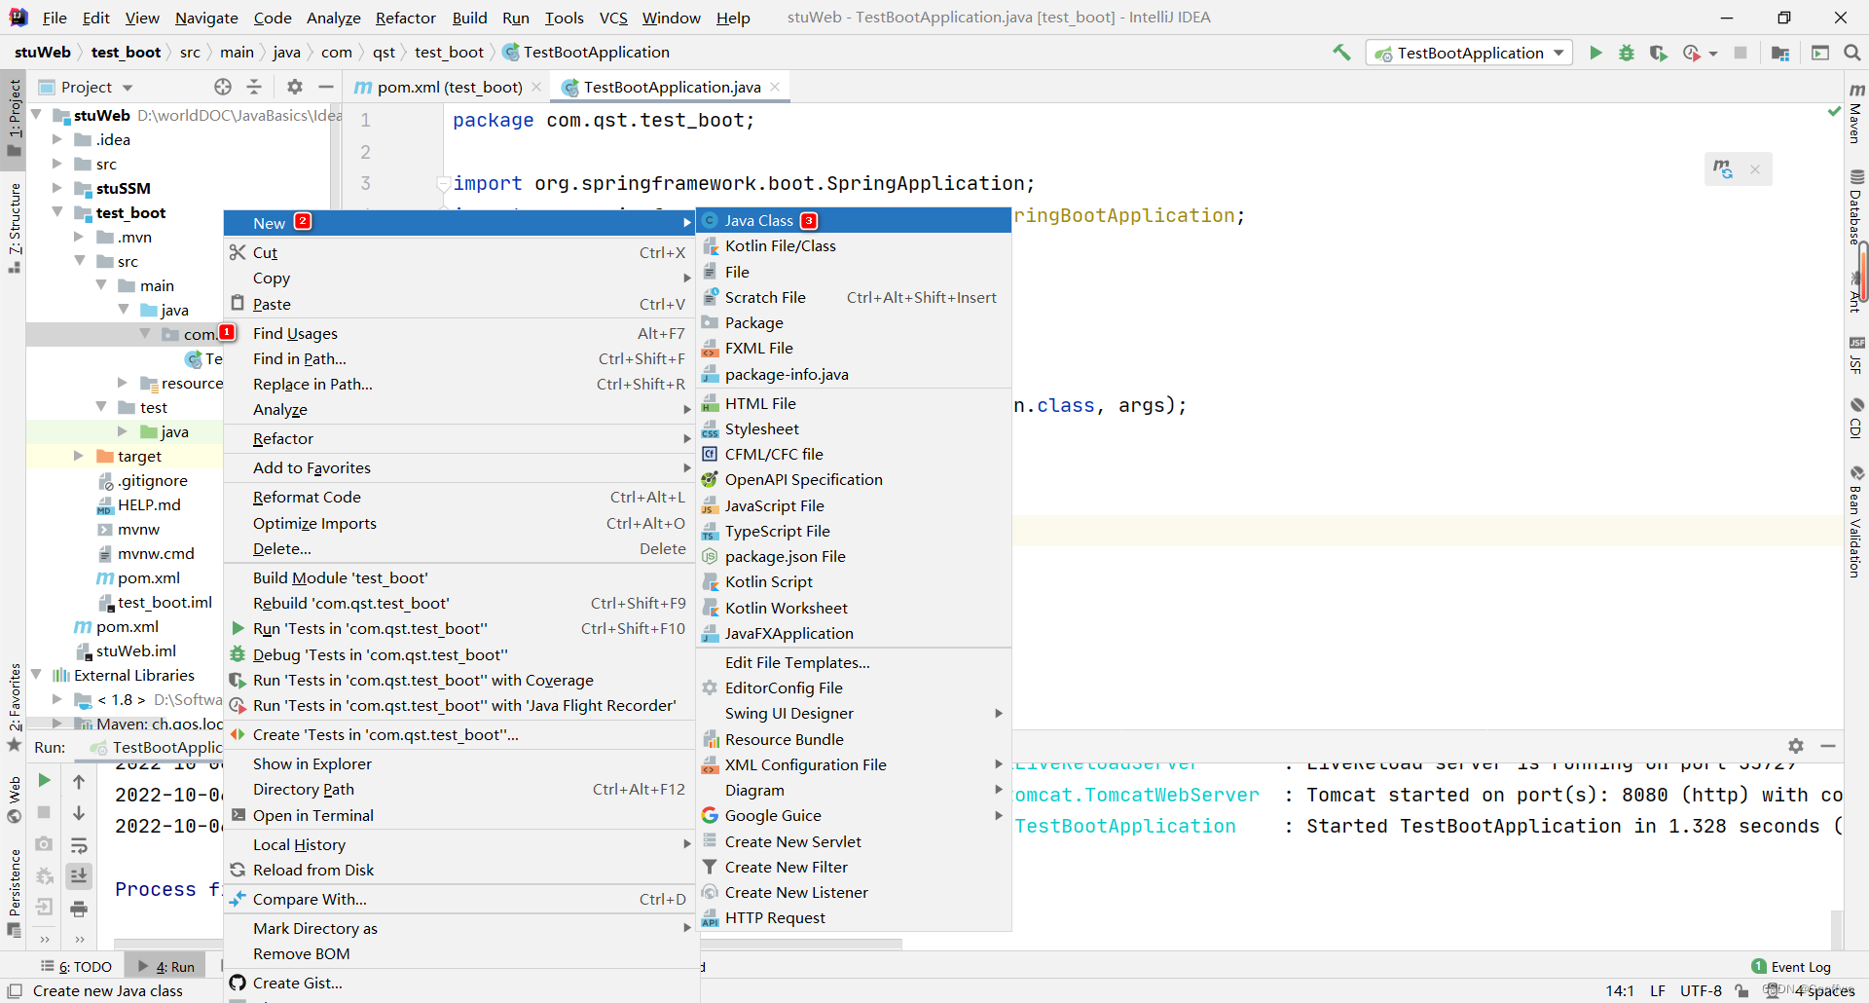Open the Database side tool window
1869x1003 pixels.
(1856, 206)
